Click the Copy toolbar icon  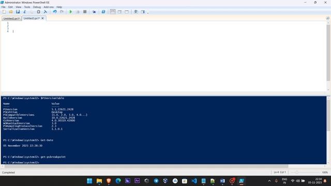click(x=32, y=12)
